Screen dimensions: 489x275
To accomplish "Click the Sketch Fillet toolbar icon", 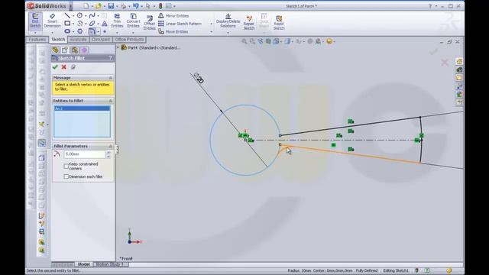I will pos(92,31).
